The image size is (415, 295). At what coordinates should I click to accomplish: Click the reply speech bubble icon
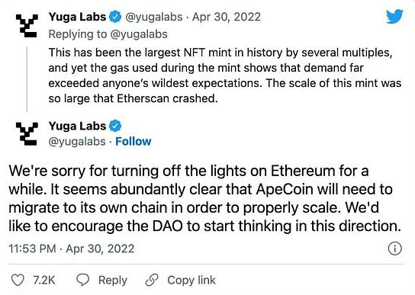82,280
